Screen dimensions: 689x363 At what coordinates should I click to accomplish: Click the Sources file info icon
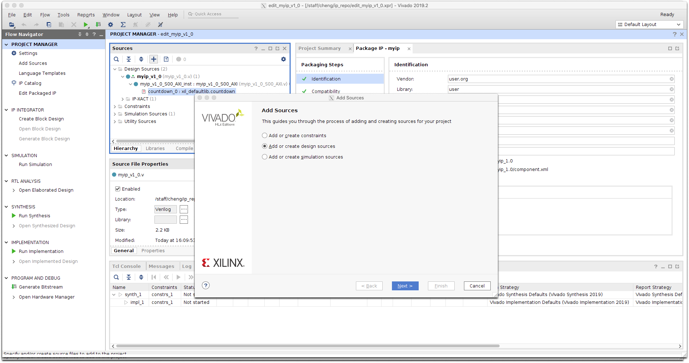[x=166, y=59]
